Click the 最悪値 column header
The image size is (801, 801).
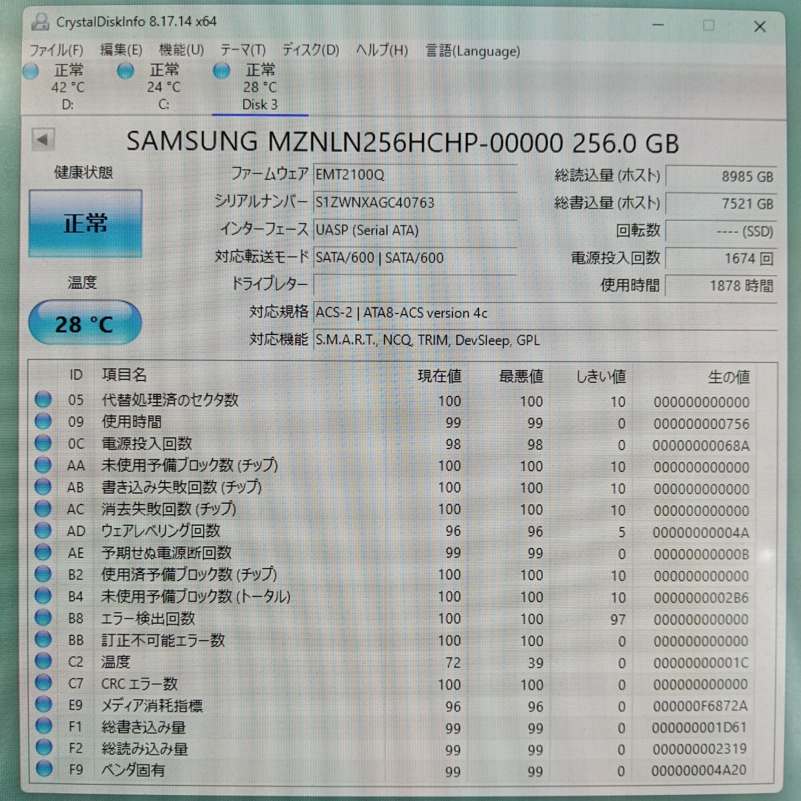point(521,376)
